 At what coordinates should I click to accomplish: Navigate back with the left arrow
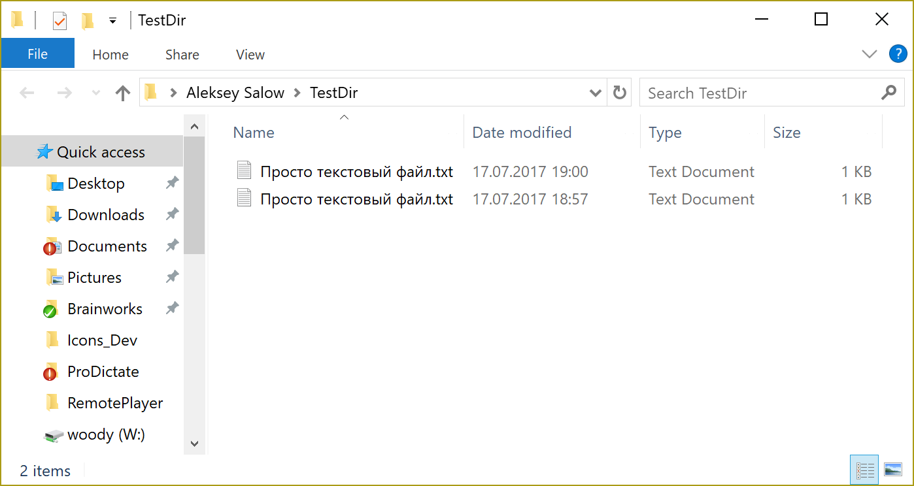point(27,93)
